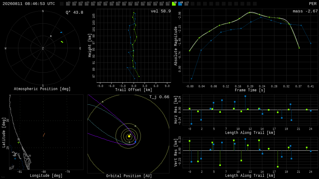Click station box 01 in top strip
Image resolution: width=319 pixels, height=179 pixels.
click(68, 4)
